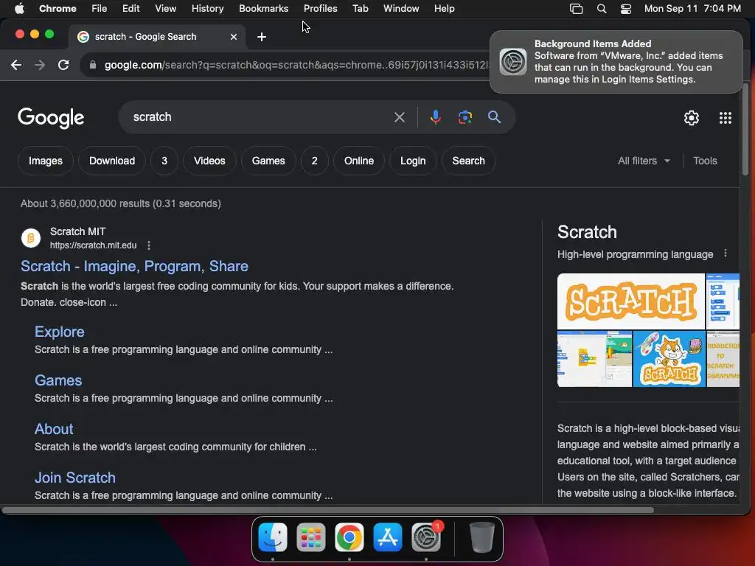Open the date and time in menu bar
Screen dimensions: 755x566
coord(692,8)
